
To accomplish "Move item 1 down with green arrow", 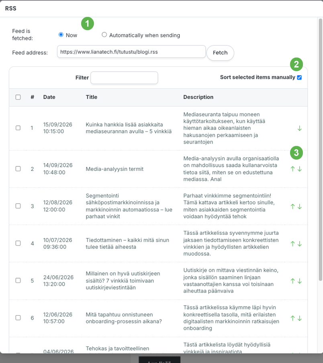I will (x=299, y=128).
